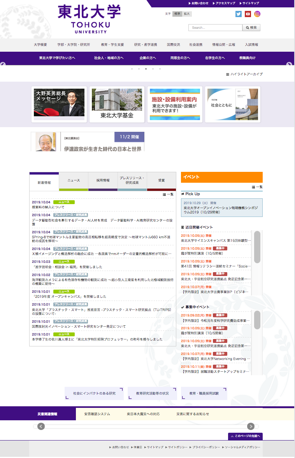Open 入試情報 menu

(252, 45)
